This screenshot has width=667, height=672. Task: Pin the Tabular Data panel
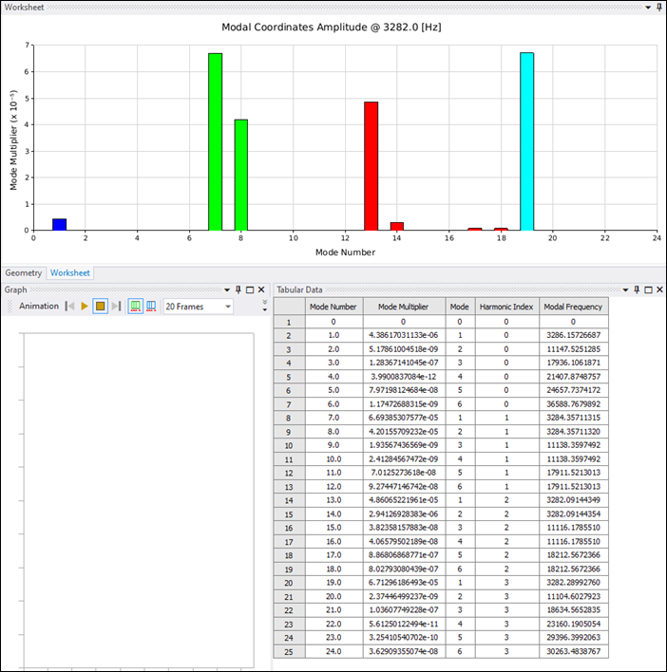coord(637,289)
